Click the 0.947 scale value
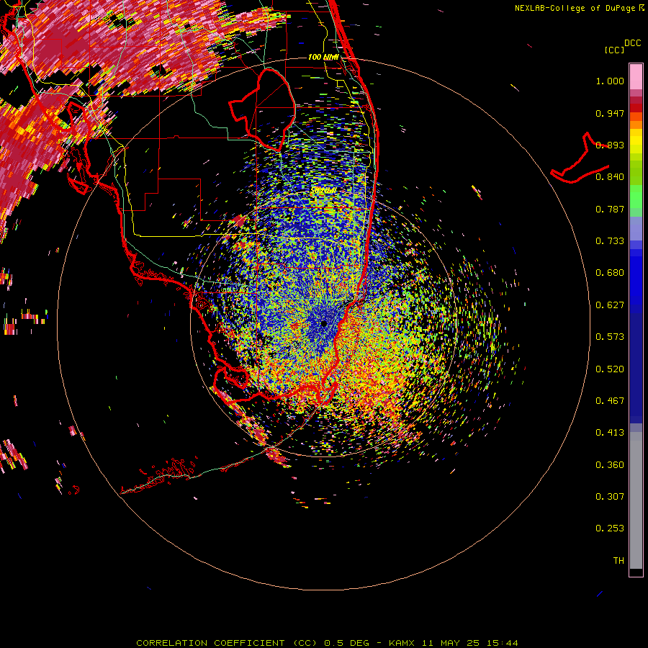The height and width of the screenshot is (648, 648). (610, 113)
